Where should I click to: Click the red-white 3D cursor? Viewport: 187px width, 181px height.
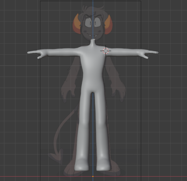click(106, 51)
